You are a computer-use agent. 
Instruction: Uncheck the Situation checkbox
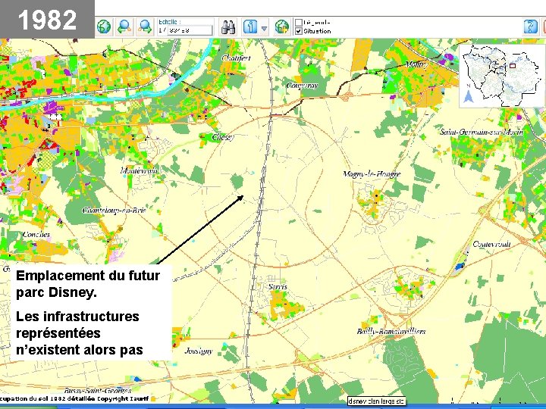click(x=299, y=31)
